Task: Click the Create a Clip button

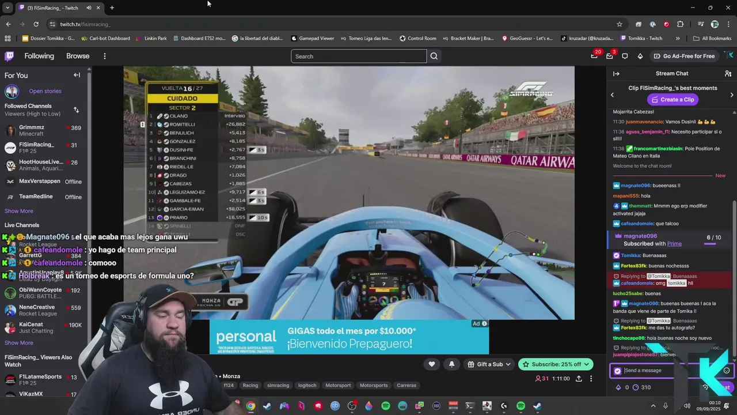Action: (x=673, y=100)
